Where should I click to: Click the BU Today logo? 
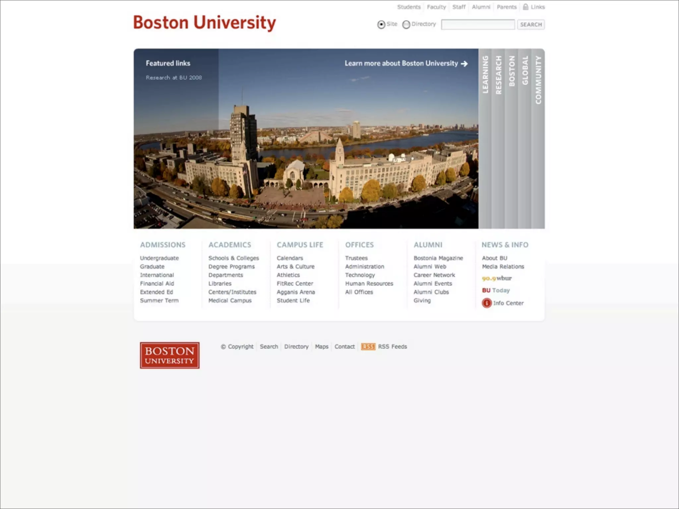(496, 290)
